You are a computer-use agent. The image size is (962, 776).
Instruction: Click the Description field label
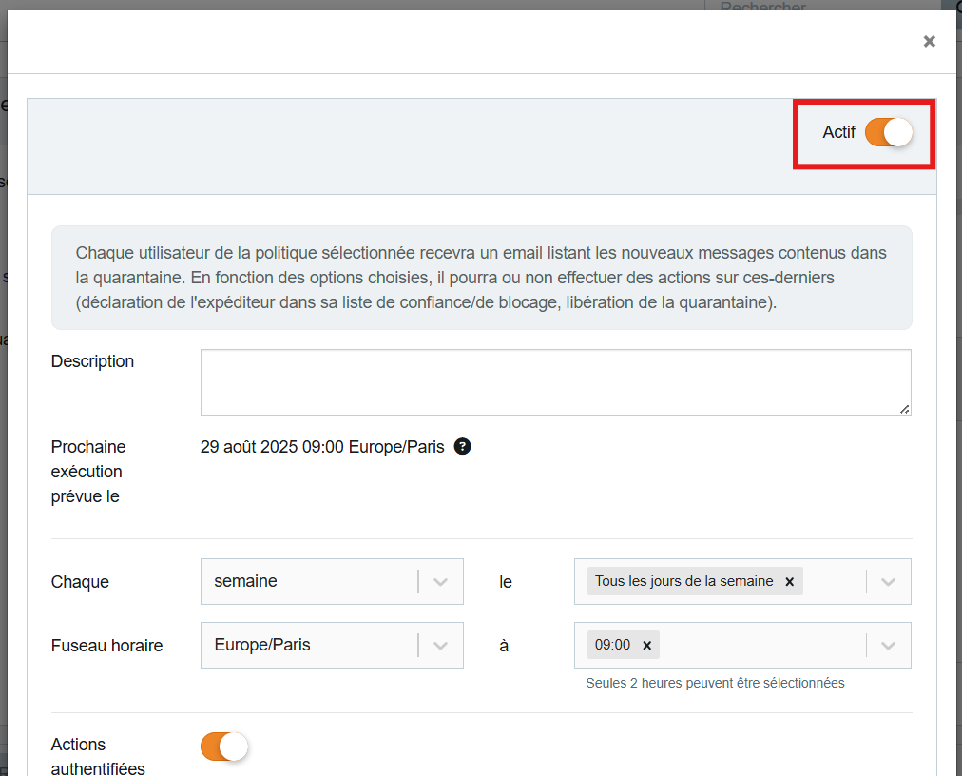point(92,361)
